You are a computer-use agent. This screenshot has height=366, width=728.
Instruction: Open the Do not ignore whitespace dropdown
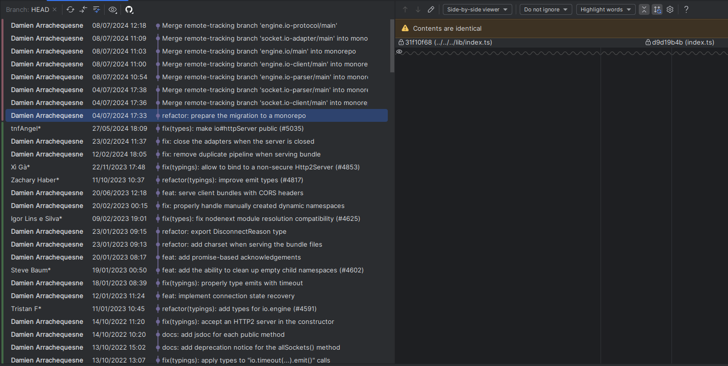[546, 9]
